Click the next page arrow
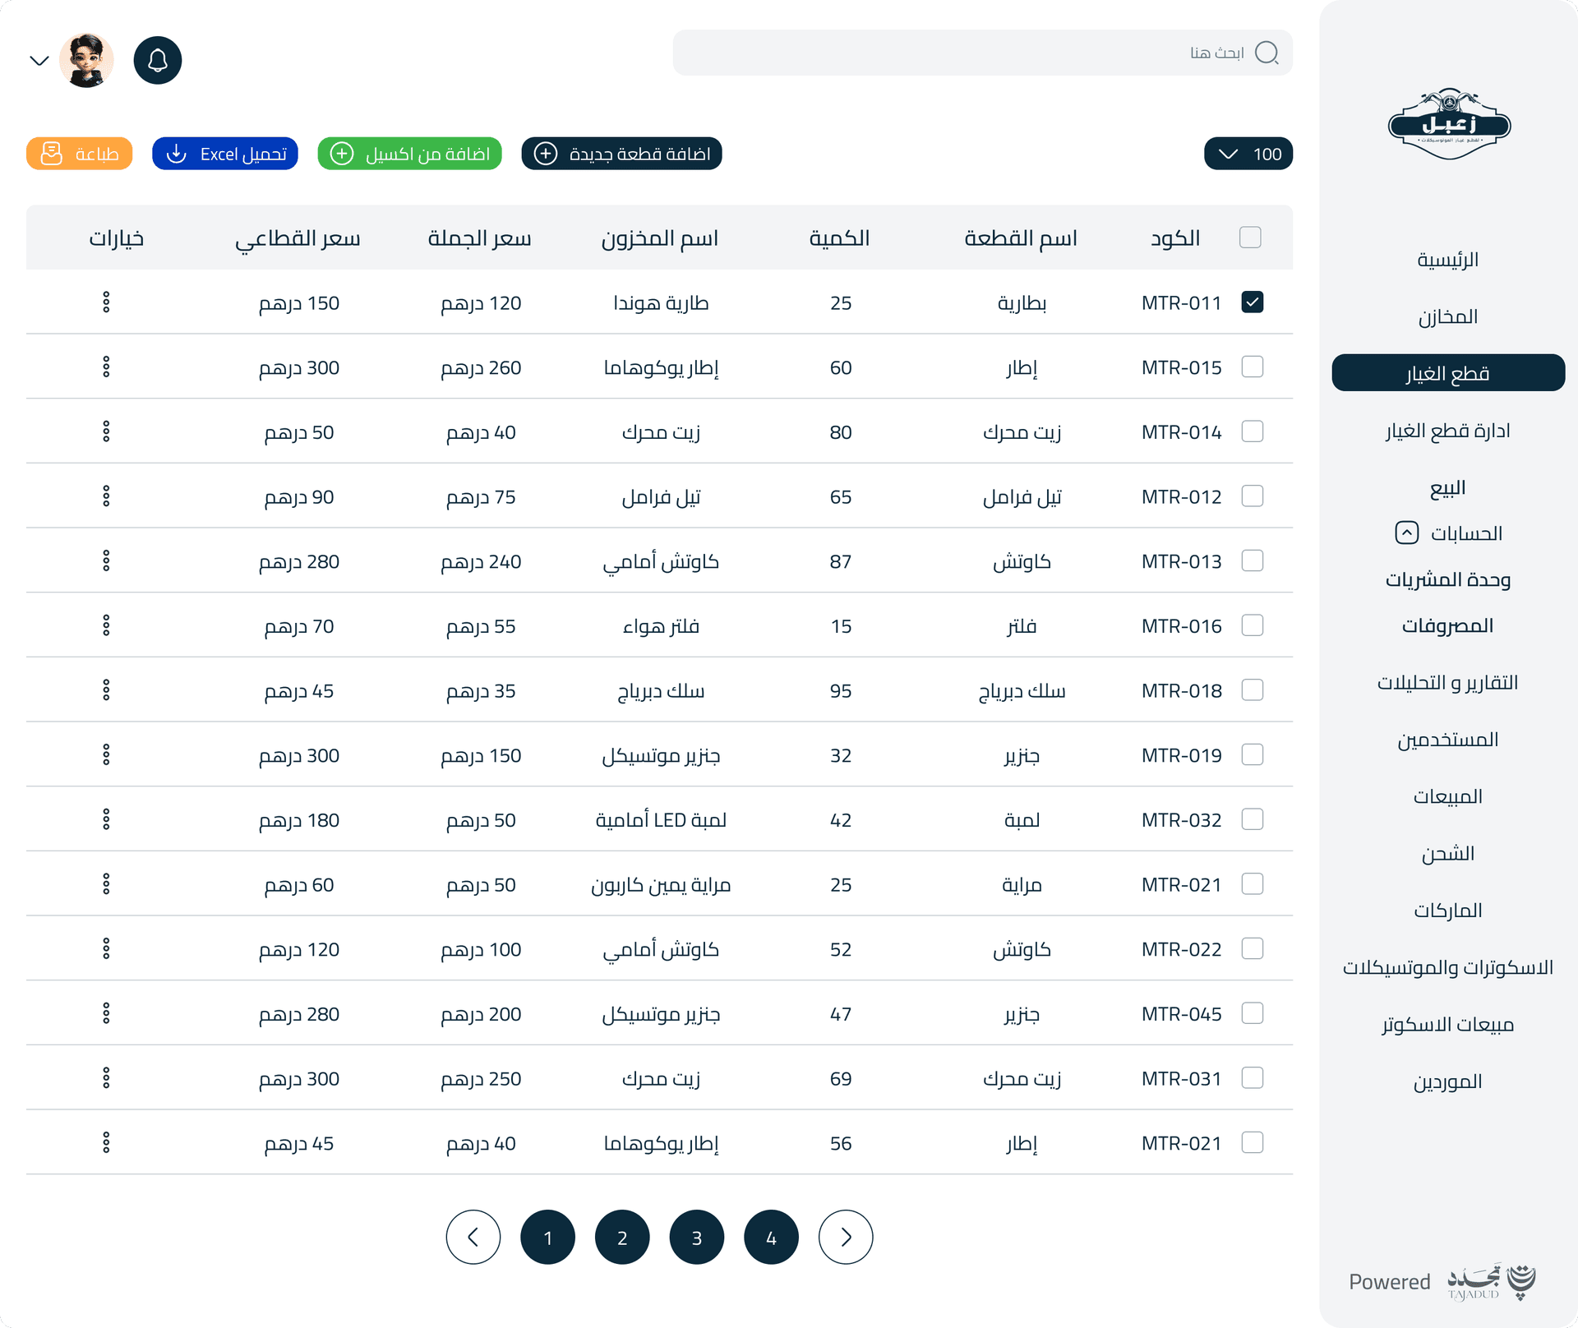This screenshot has width=1578, height=1328. pyautogui.click(x=846, y=1237)
